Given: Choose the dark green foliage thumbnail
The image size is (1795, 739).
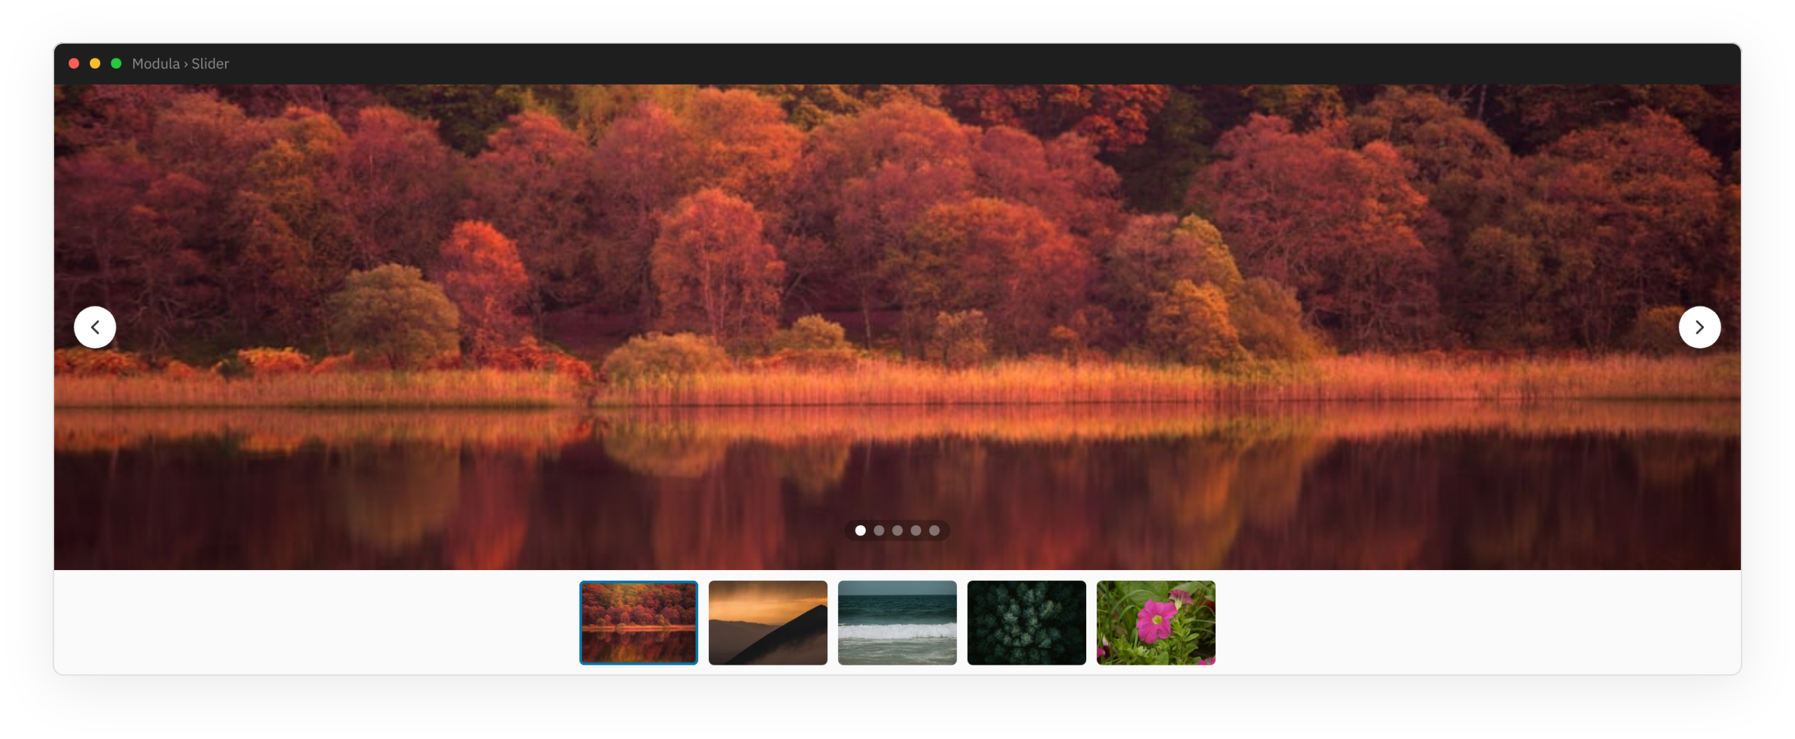Looking at the screenshot, I should 1027,623.
